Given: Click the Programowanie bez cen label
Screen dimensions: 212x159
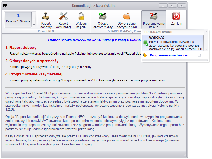Looking at the screenshot, I should coord(169,55).
